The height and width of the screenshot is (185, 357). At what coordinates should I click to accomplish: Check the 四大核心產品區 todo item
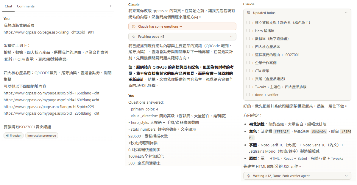(x=248, y=47)
